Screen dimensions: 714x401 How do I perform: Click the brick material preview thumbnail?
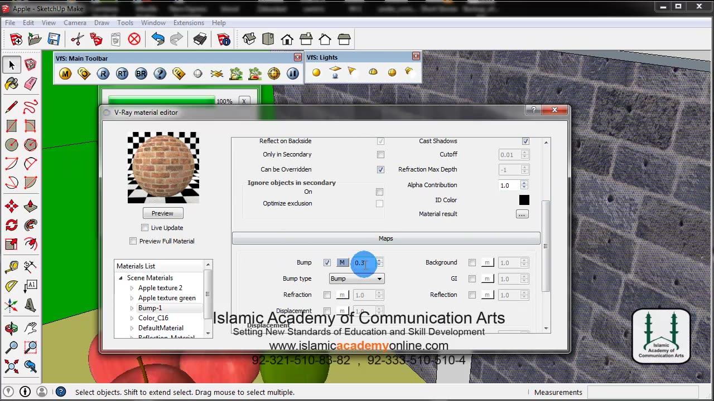[163, 168]
